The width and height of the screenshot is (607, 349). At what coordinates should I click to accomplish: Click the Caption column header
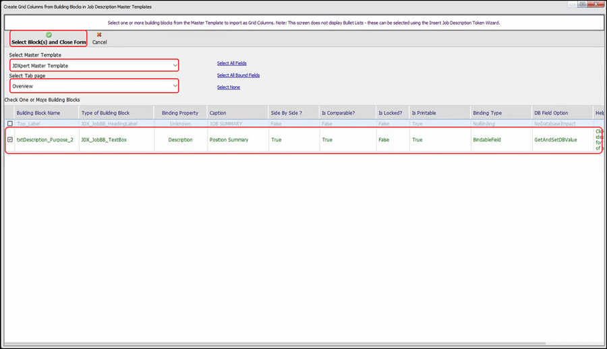(x=218, y=113)
